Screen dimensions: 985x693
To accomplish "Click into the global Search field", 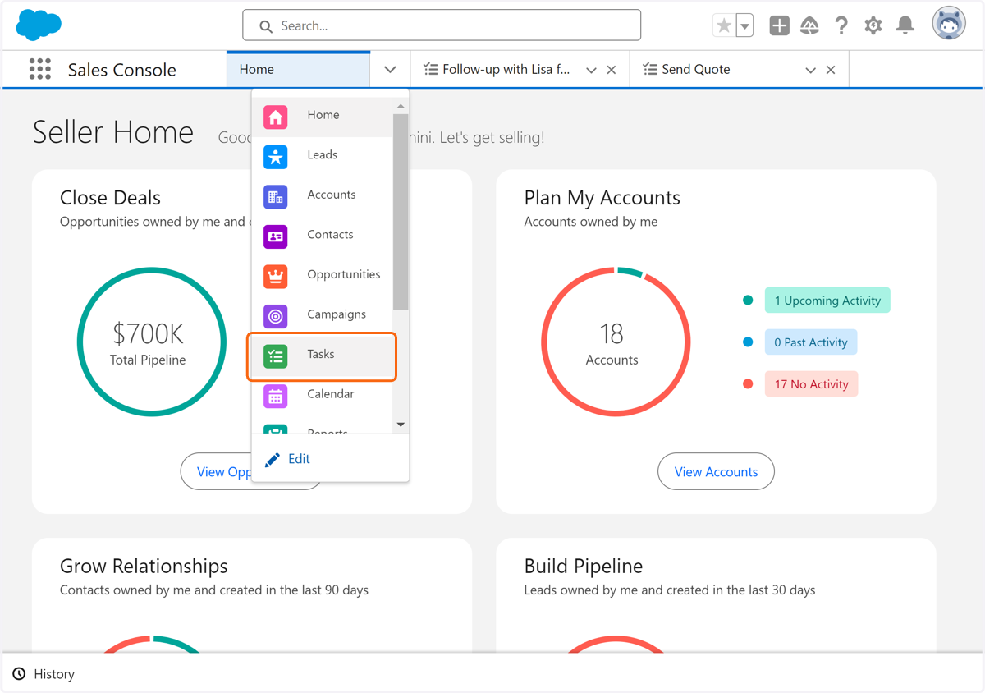I will coord(442,25).
